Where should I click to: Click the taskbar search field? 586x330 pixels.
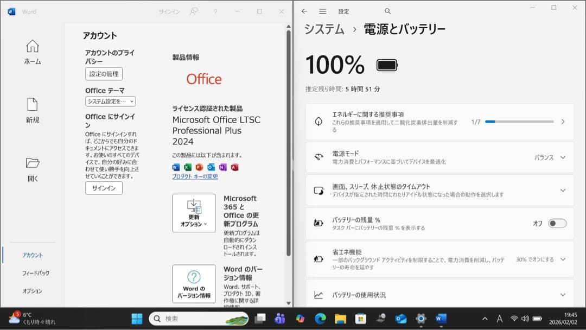tap(199, 319)
